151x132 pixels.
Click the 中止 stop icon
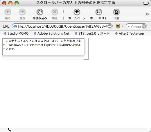(x=55, y=12)
